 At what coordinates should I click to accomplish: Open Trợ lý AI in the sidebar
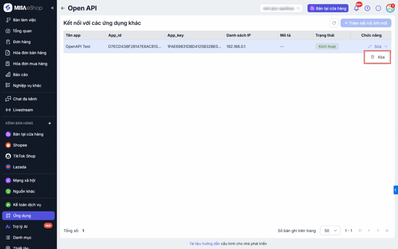tap(20, 226)
